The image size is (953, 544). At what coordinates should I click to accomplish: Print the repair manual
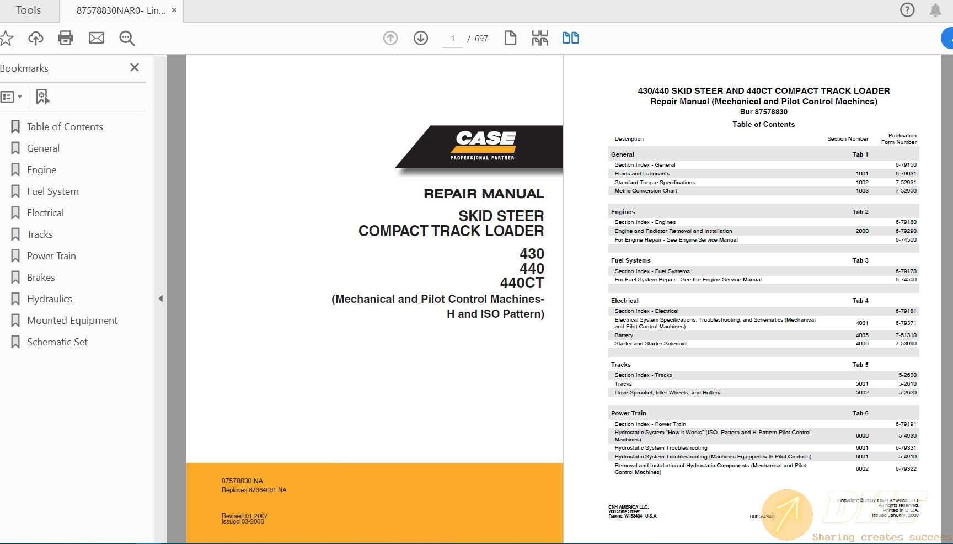coord(66,38)
